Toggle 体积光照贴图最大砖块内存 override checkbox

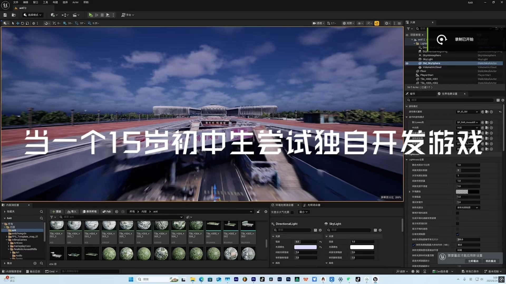coord(413,245)
